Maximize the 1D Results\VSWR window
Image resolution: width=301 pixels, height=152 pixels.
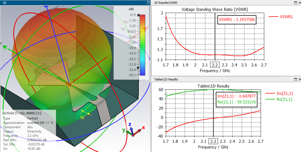(296, 3)
